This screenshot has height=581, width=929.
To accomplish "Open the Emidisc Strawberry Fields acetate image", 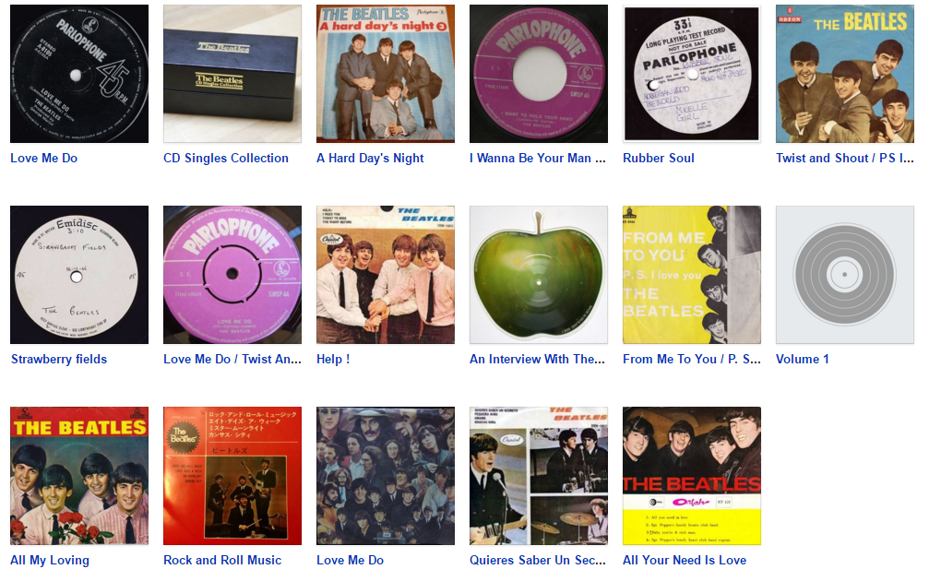I will [79, 275].
